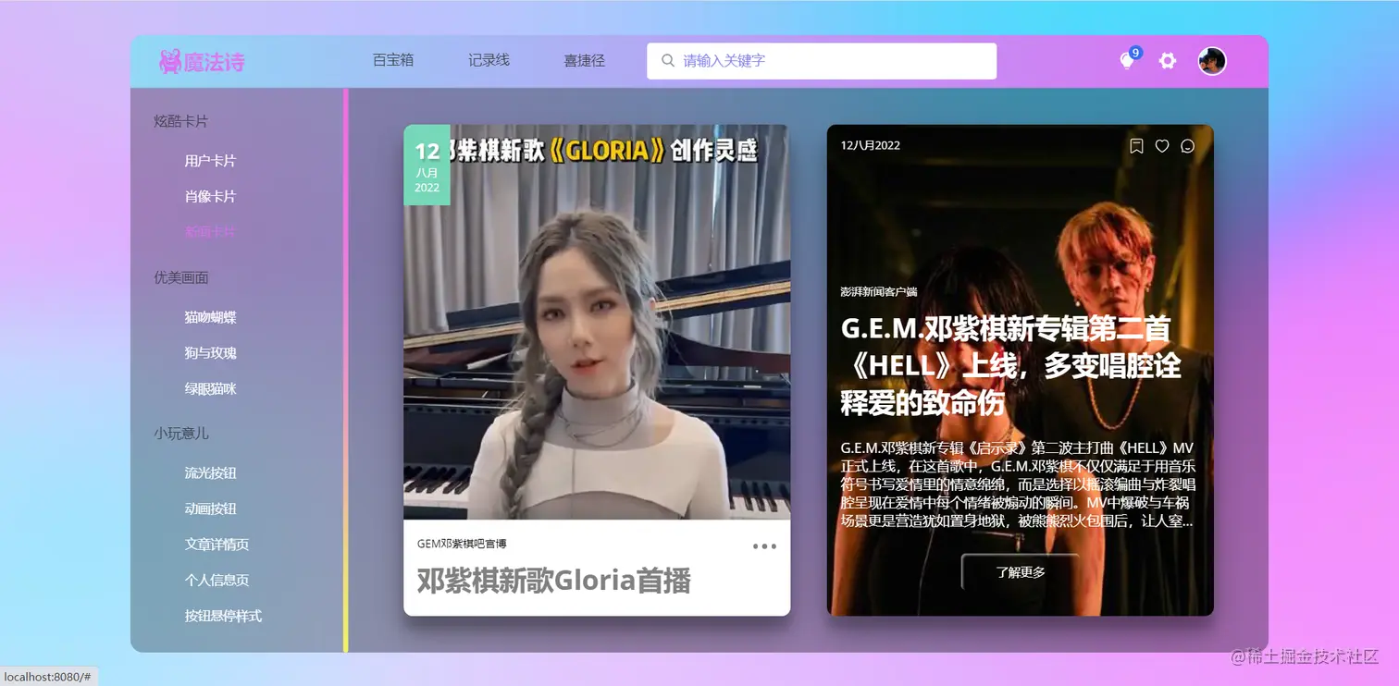Click the 了解更多 button

pyautogui.click(x=1021, y=572)
